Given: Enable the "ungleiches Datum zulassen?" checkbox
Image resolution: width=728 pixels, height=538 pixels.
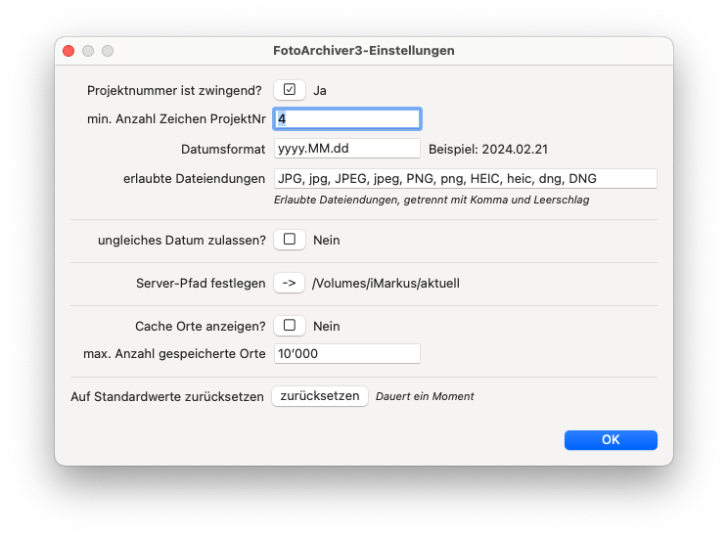Looking at the screenshot, I should tap(289, 239).
